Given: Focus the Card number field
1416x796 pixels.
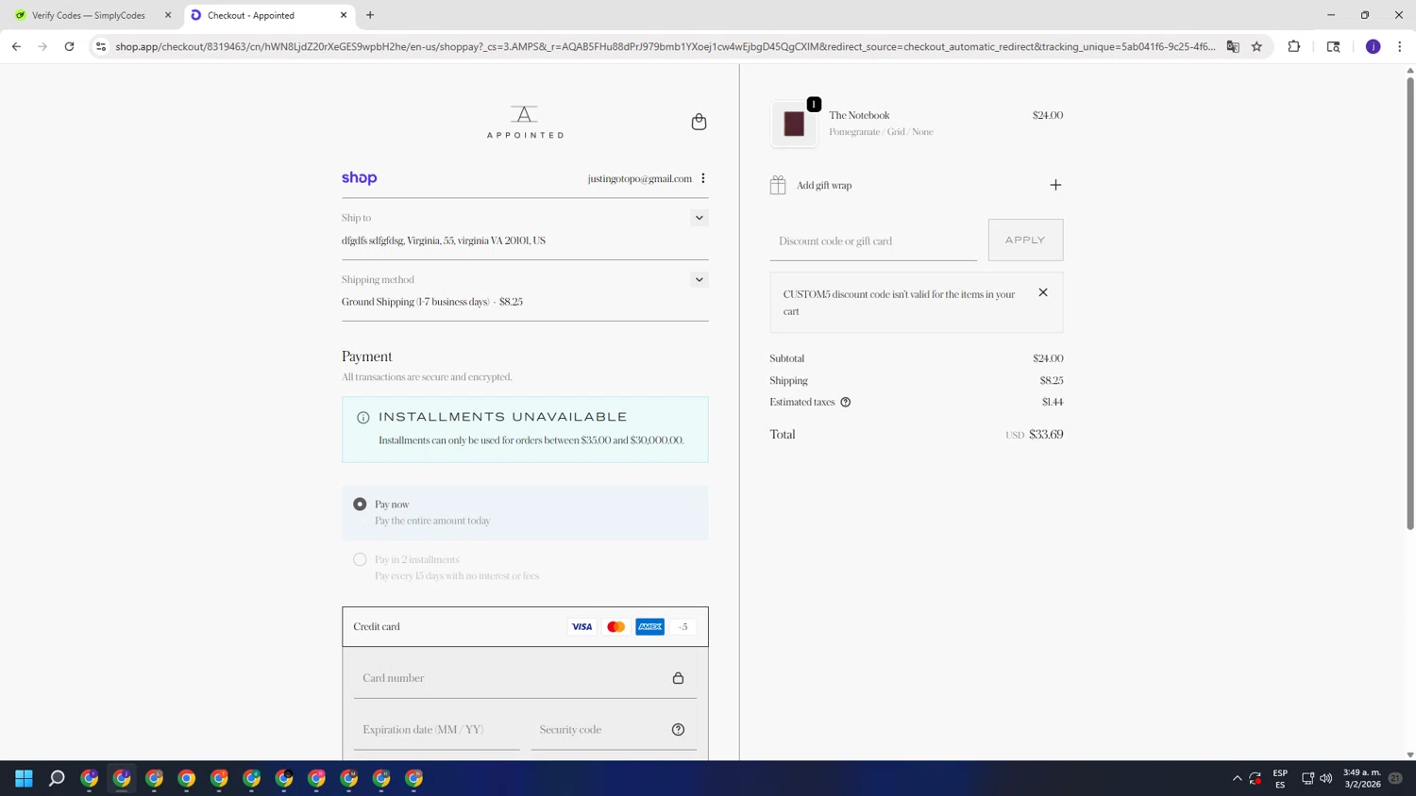Looking at the screenshot, I should (525, 678).
